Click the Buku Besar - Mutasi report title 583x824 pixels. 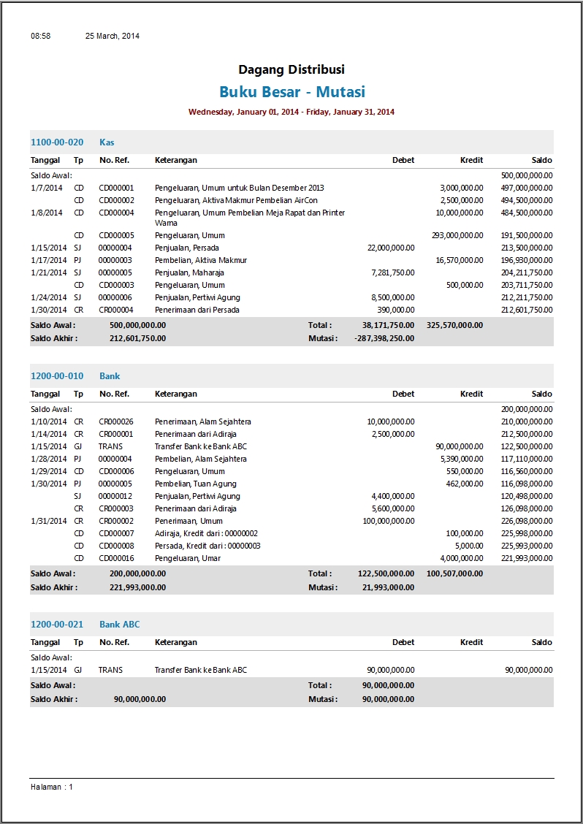[x=291, y=92]
